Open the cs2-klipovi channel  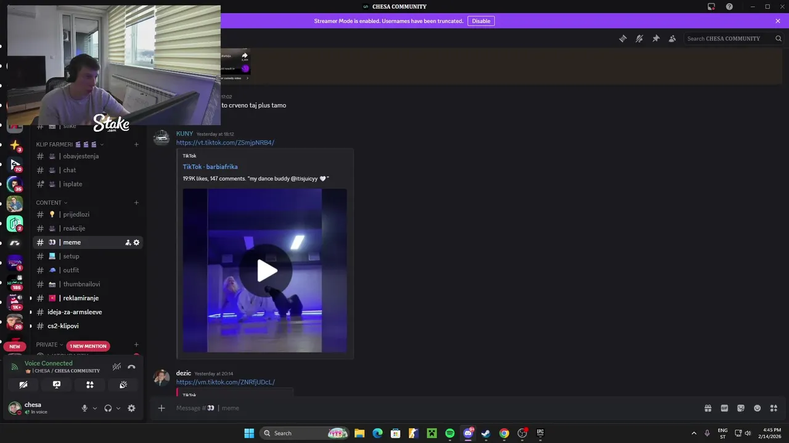pos(88,326)
